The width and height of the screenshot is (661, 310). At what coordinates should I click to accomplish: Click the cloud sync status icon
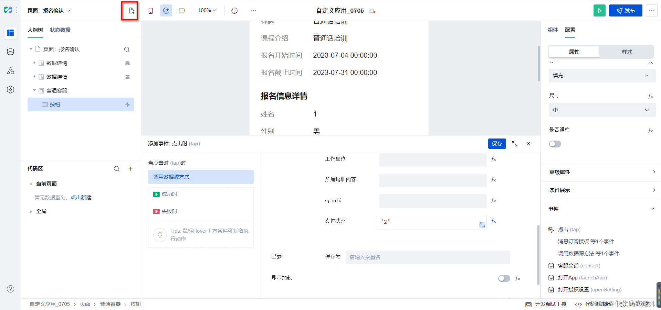click(x=372, y=11)
